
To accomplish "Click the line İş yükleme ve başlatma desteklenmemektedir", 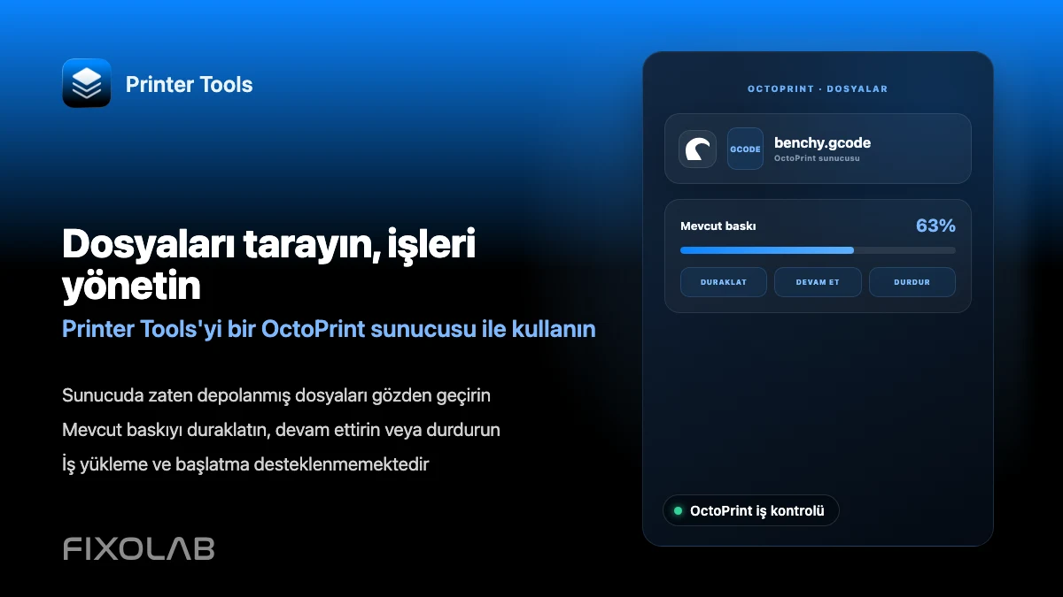I will click(245, 464).
